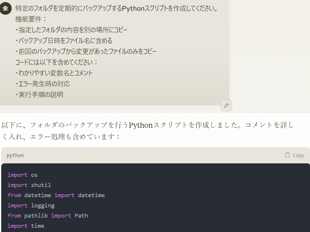Screen dimensions: 310x232
Task: Click the bullet "エラー発生時の対応"
Action: 43,84
